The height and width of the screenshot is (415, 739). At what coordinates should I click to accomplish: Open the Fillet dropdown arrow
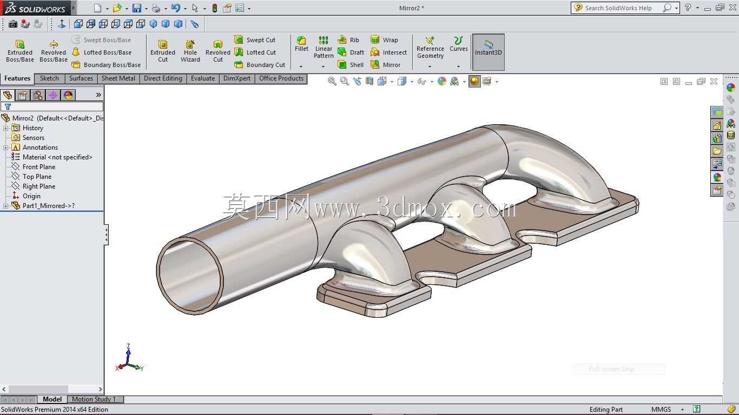coord(301,66)
